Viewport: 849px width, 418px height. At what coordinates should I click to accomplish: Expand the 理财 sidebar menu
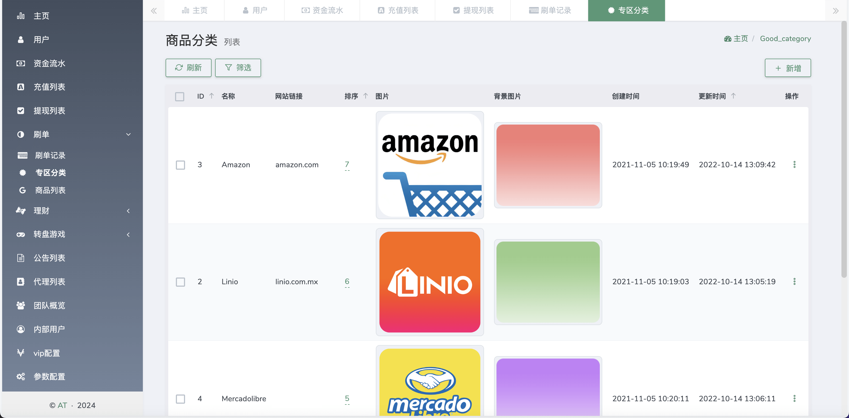[x=129, y=211]
